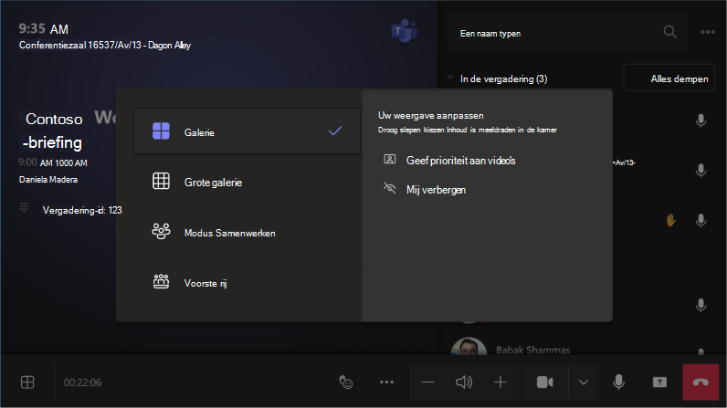The width and height of the screenshot is (727, 408).
Task: Select Voorste rij layout
Action: [x=247, y=283]
